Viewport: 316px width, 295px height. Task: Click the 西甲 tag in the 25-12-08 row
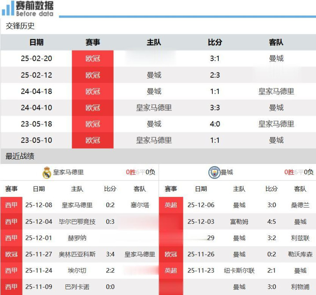click(x=11, y=205)
